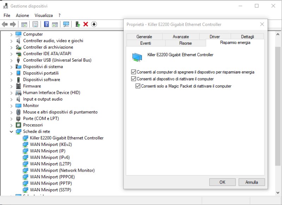Switch to the Risorse tab

pos(185,43)
